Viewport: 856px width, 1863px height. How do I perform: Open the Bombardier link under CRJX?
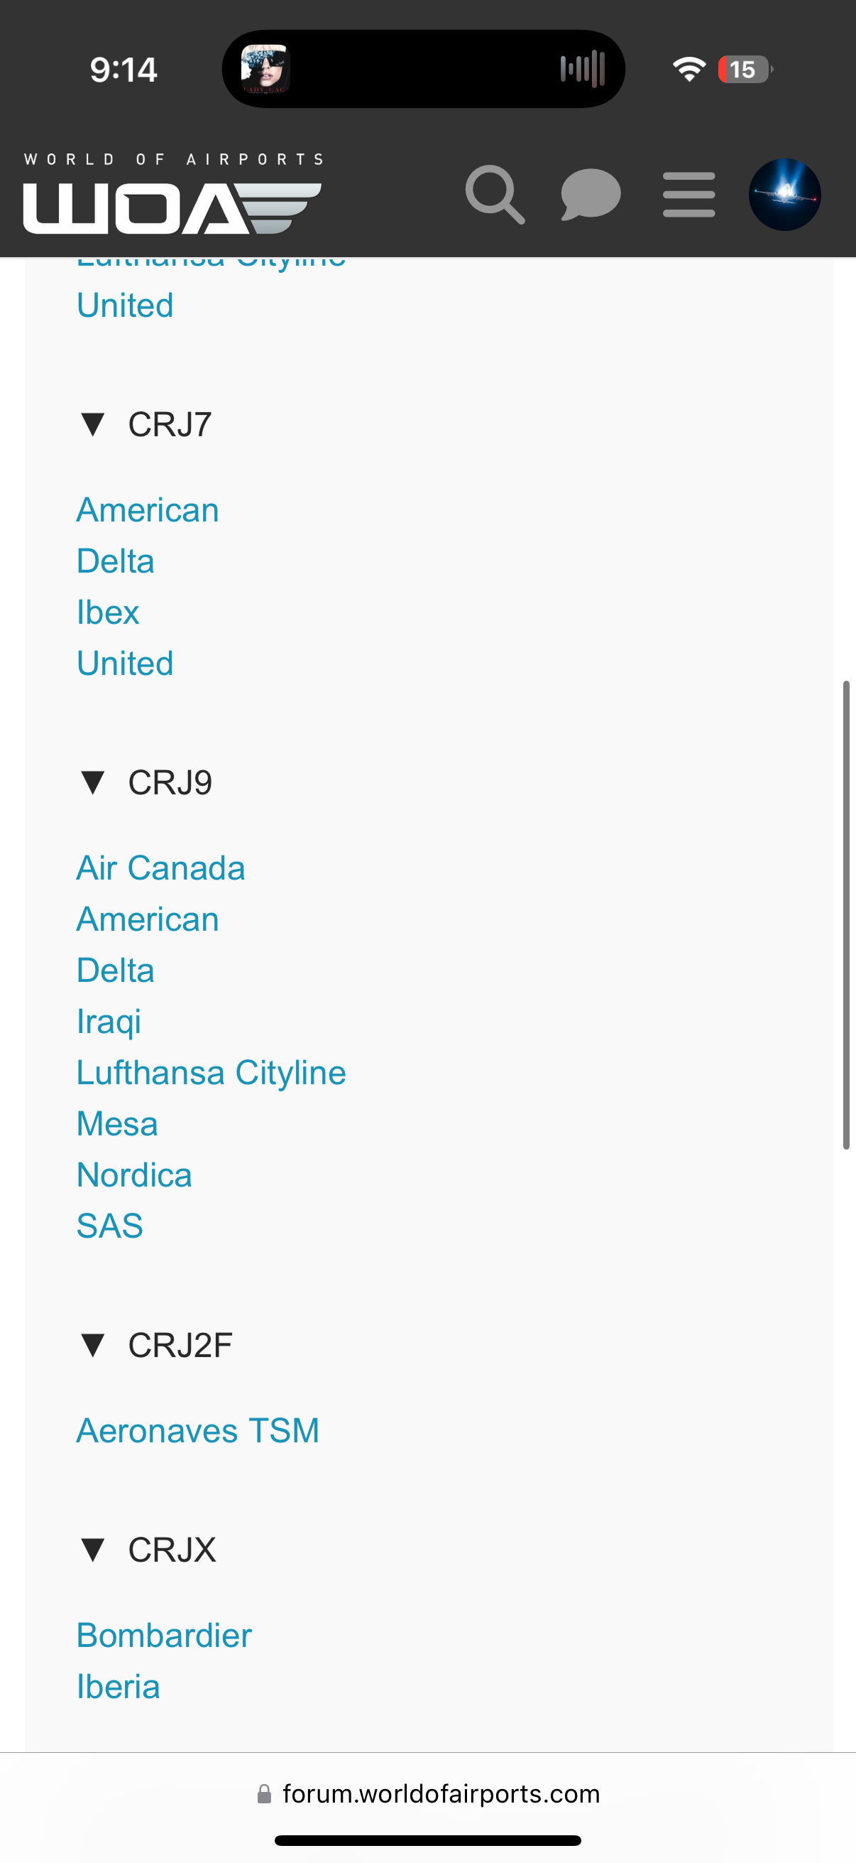165,1635
